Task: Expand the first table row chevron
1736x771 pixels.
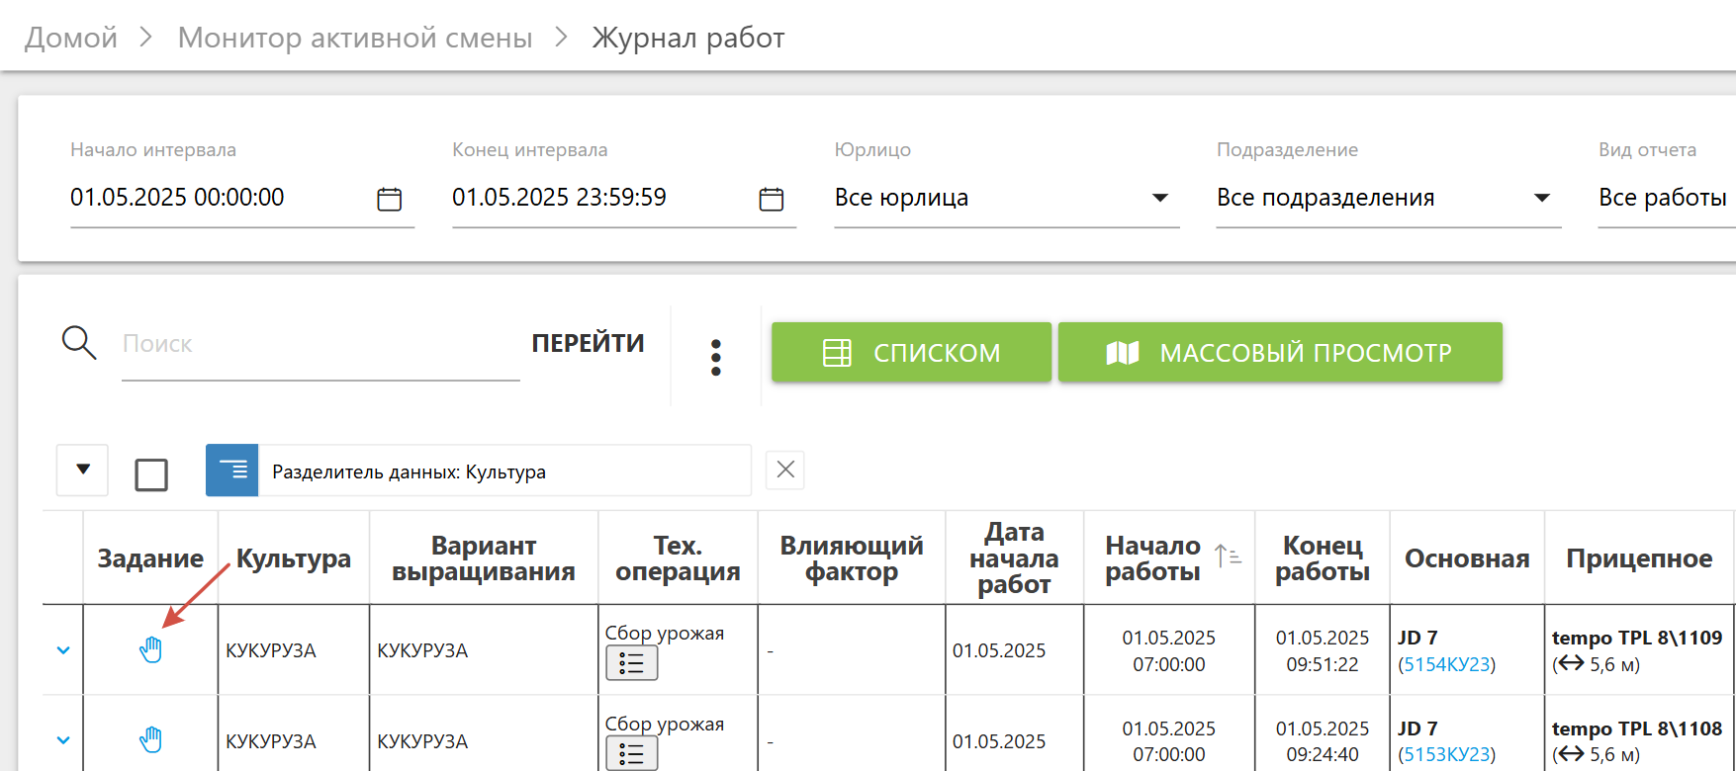Action: [x=63, y=650]
